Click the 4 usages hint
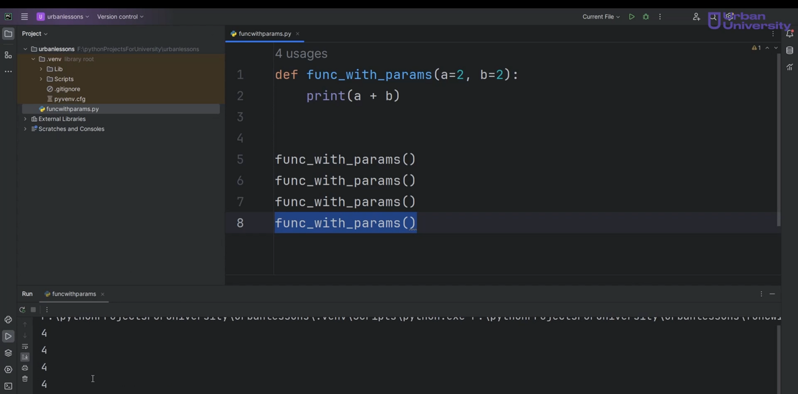The image size is (798, 394). point(301,54)
